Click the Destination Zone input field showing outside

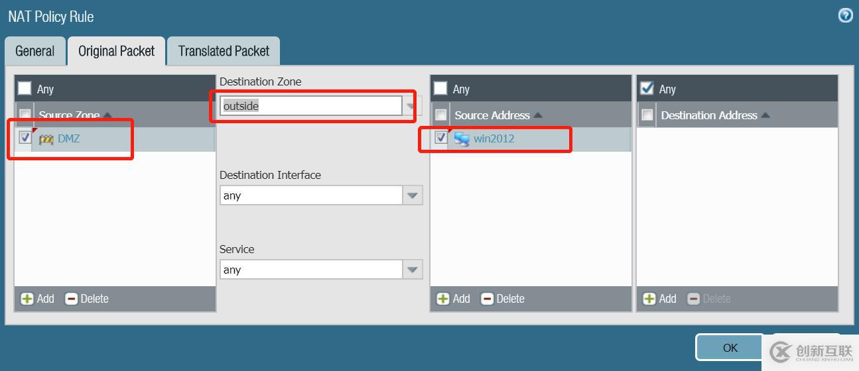tap(310, 106)
